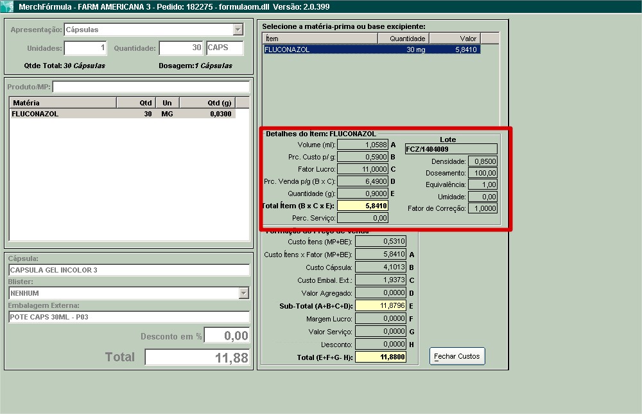Click the Ítem column header
Image resolution: width=642 pixels, height=414 pixels.
click(320, 39)
